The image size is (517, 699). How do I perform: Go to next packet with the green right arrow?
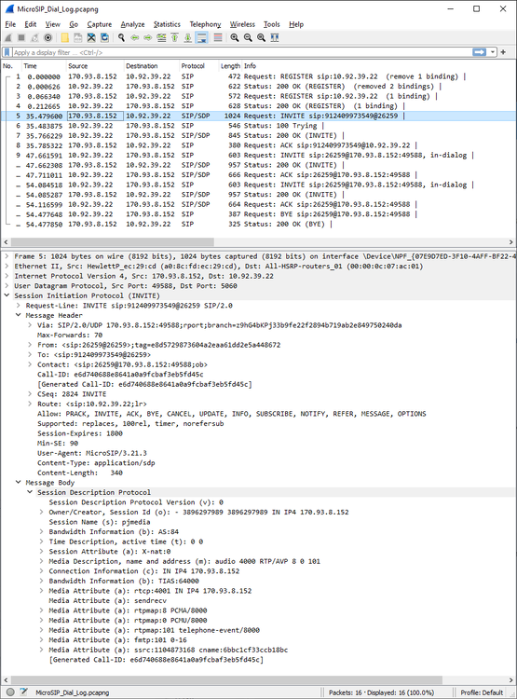pyautogui.click(x=148, y=38)
